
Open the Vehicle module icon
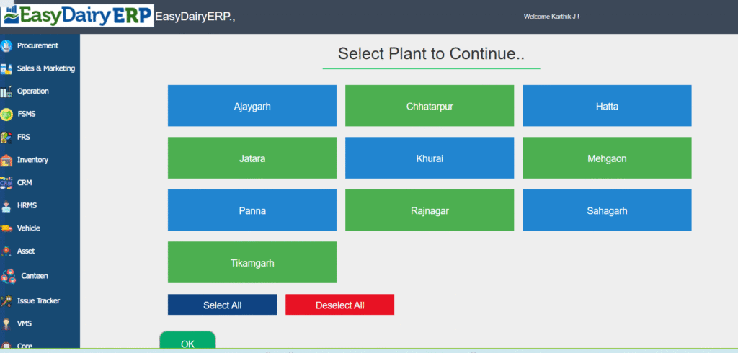coord(6,228)
